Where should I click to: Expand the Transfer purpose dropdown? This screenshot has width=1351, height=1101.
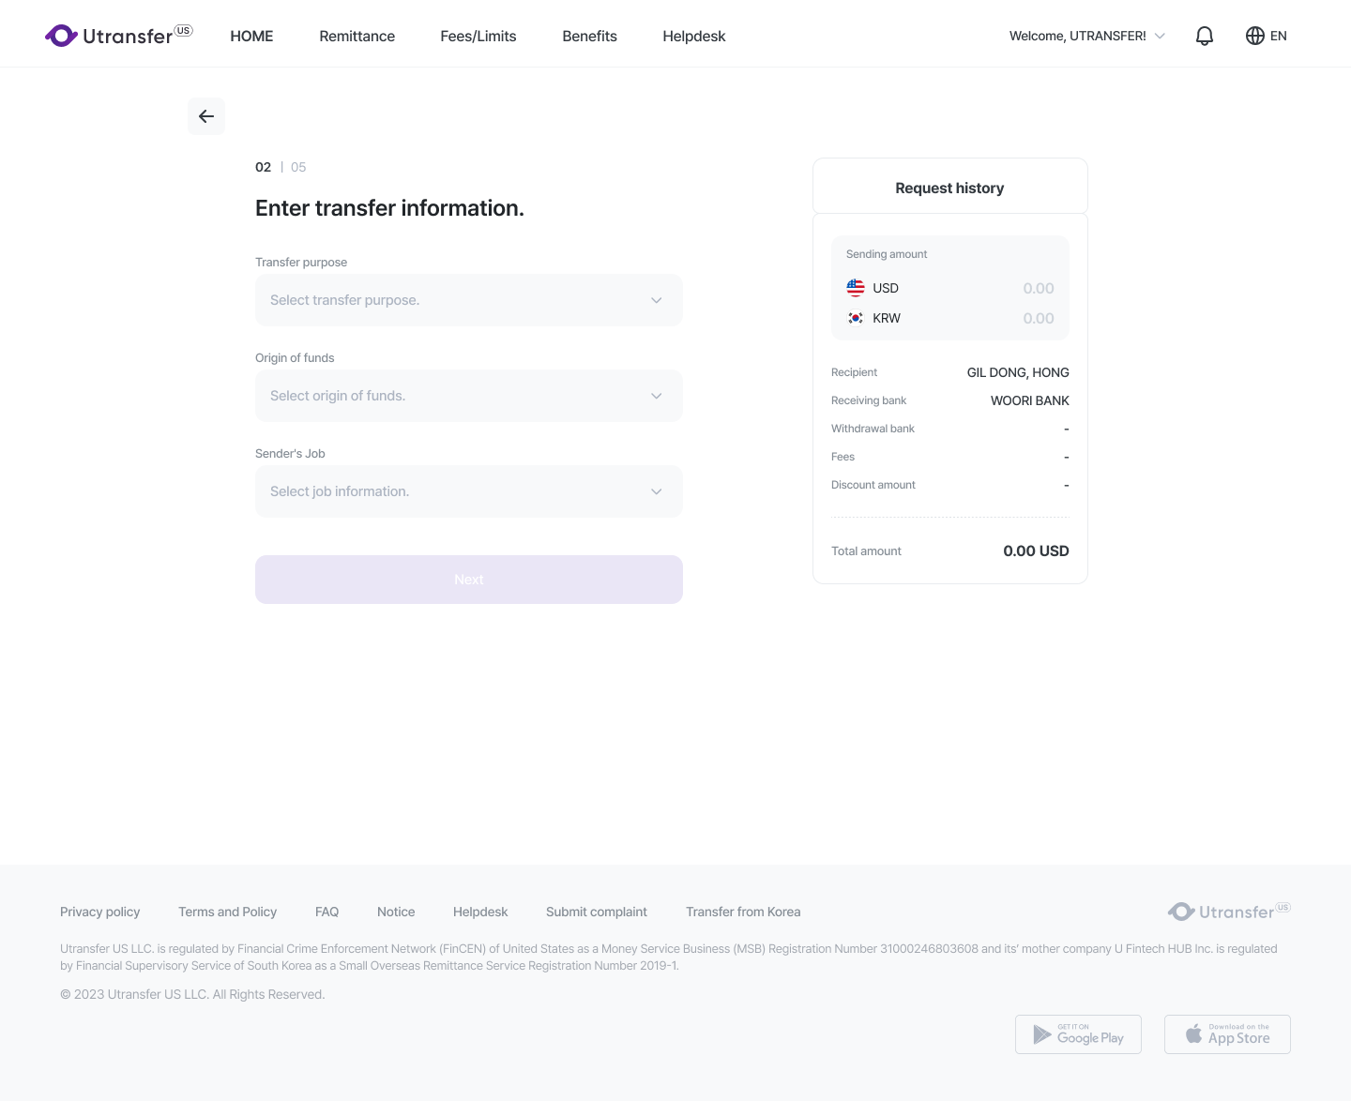click(469, 300)
